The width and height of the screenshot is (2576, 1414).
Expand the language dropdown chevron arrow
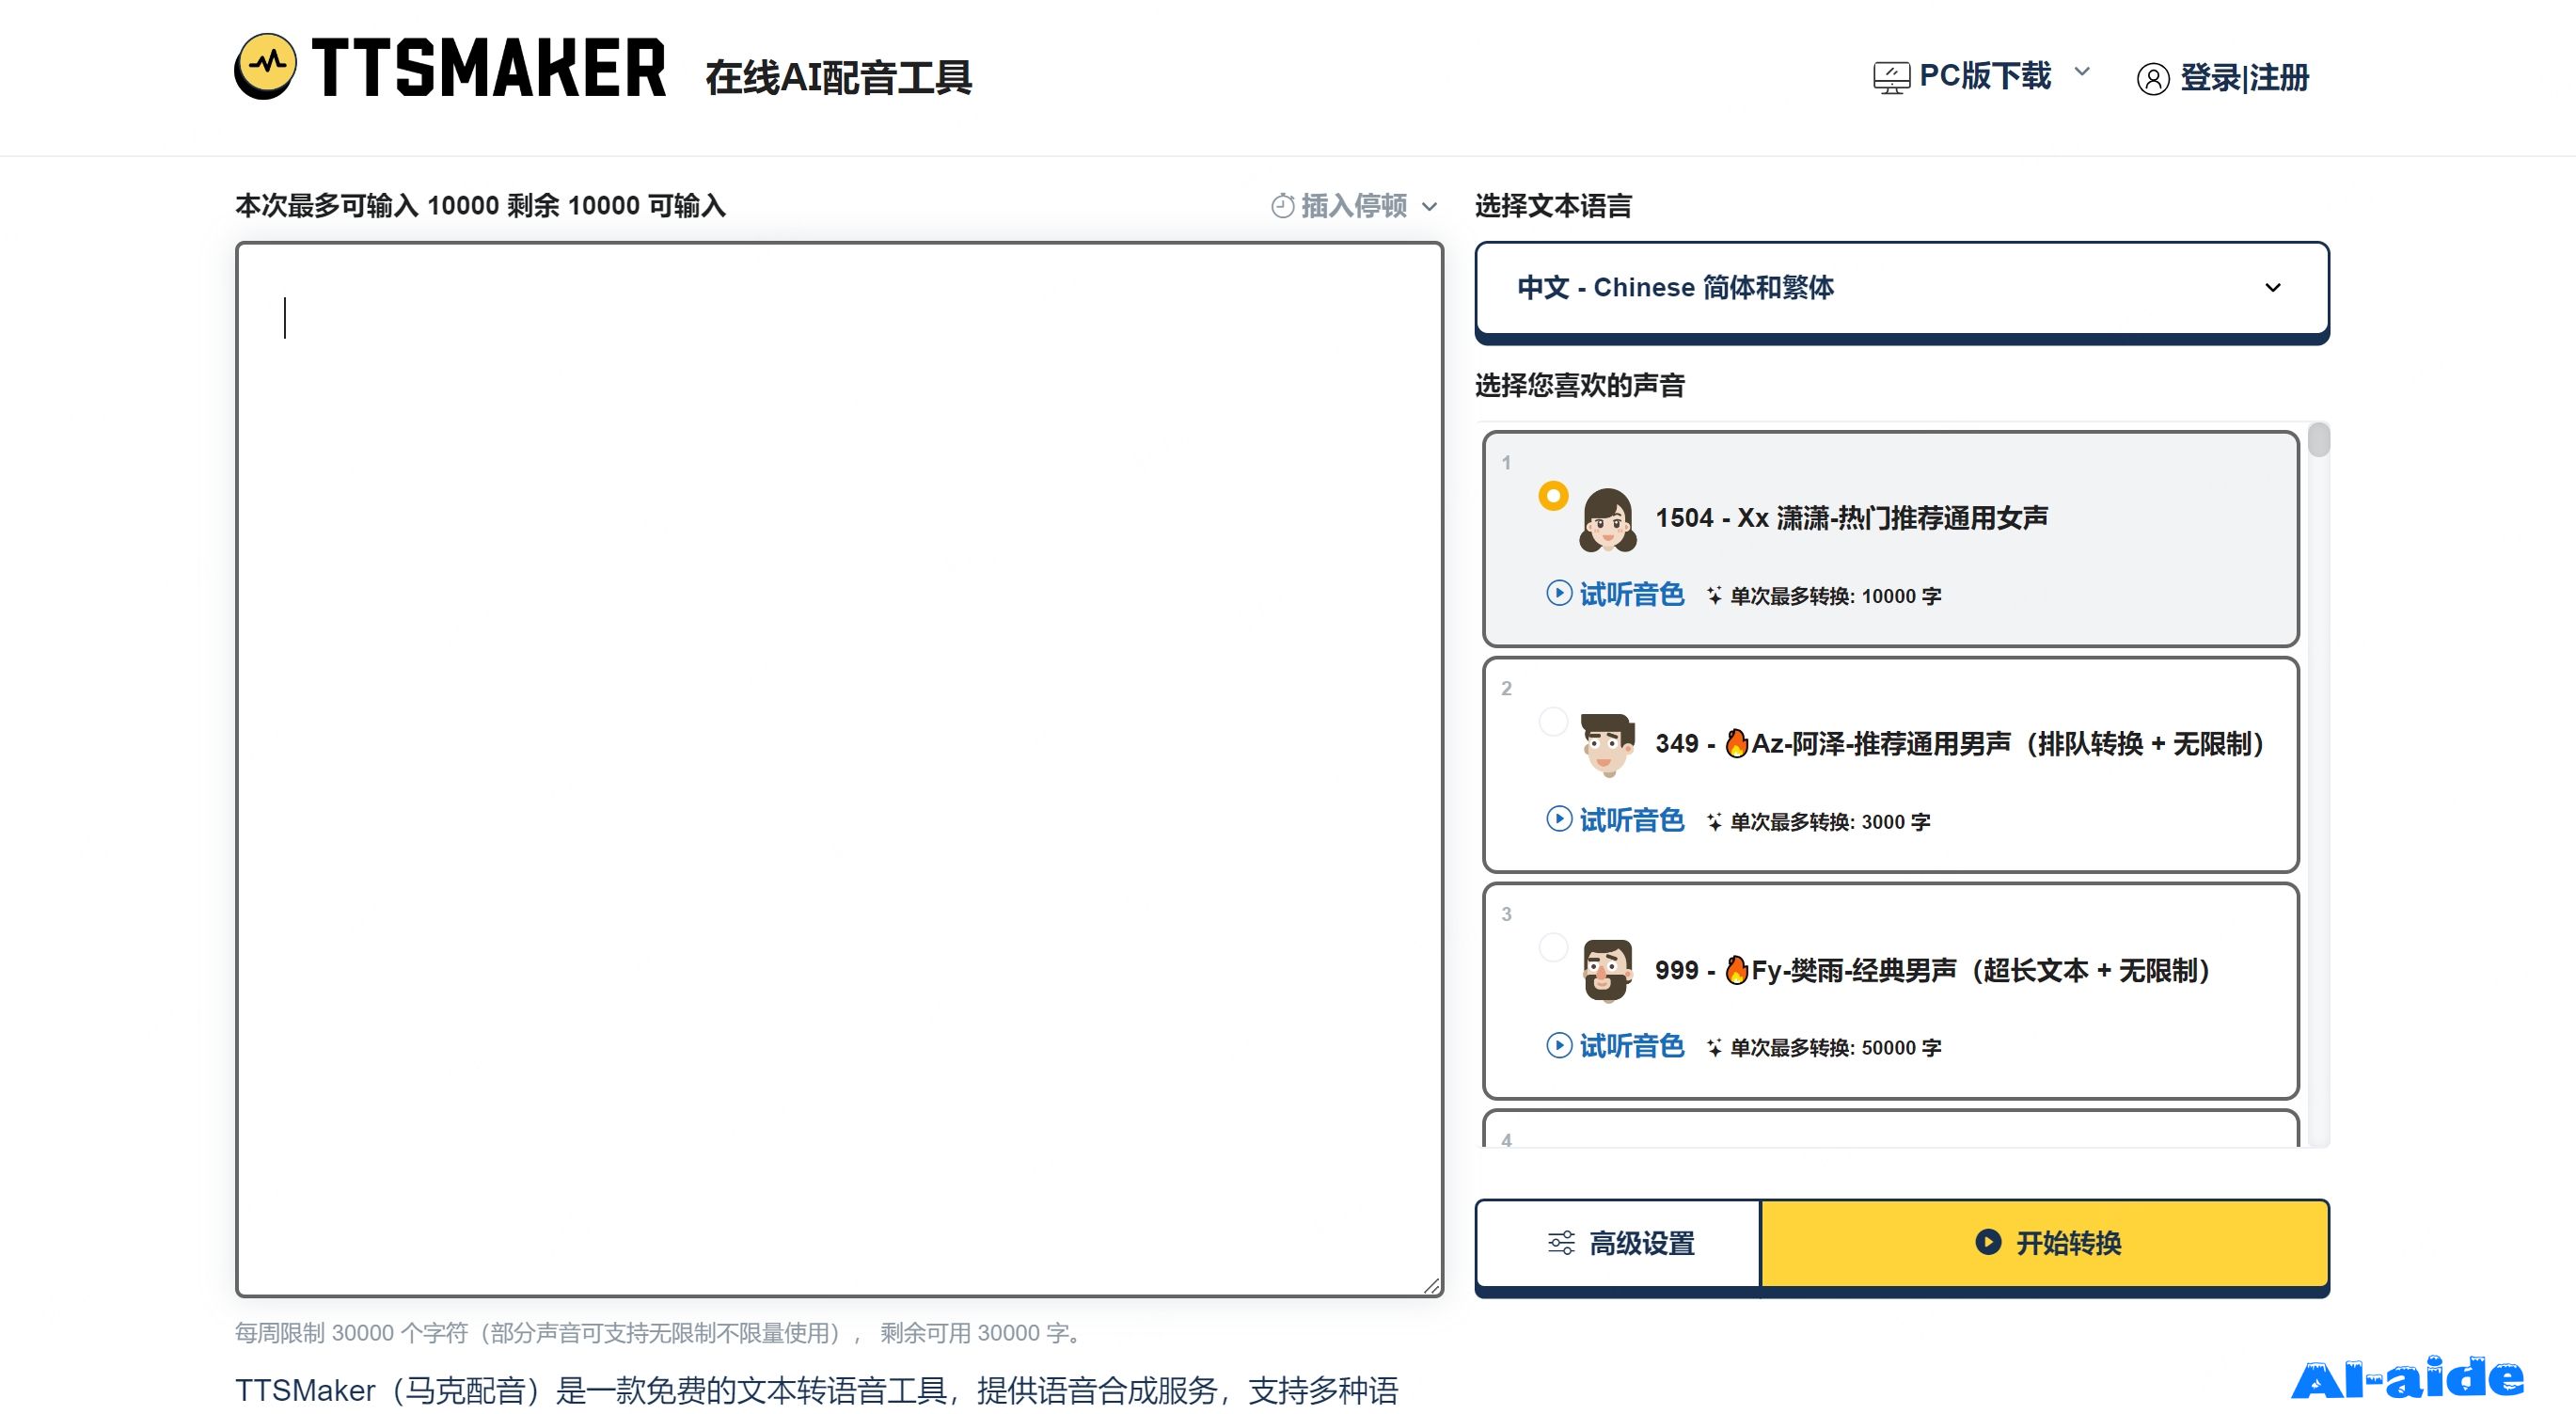point(2273,288)
